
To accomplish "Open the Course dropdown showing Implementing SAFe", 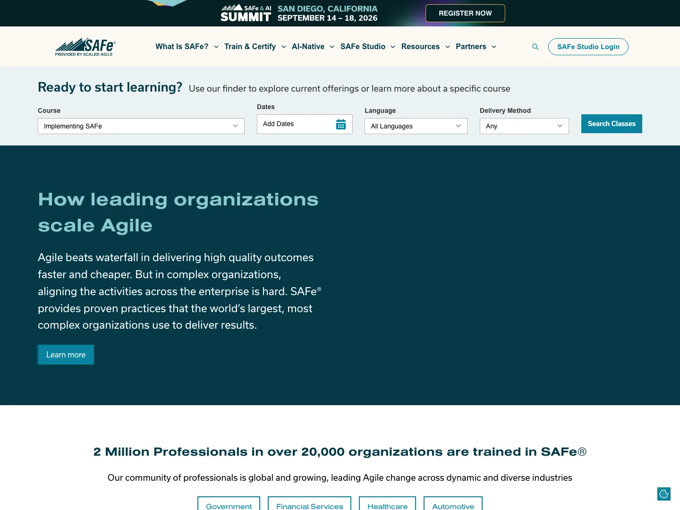I will (141, 126).
